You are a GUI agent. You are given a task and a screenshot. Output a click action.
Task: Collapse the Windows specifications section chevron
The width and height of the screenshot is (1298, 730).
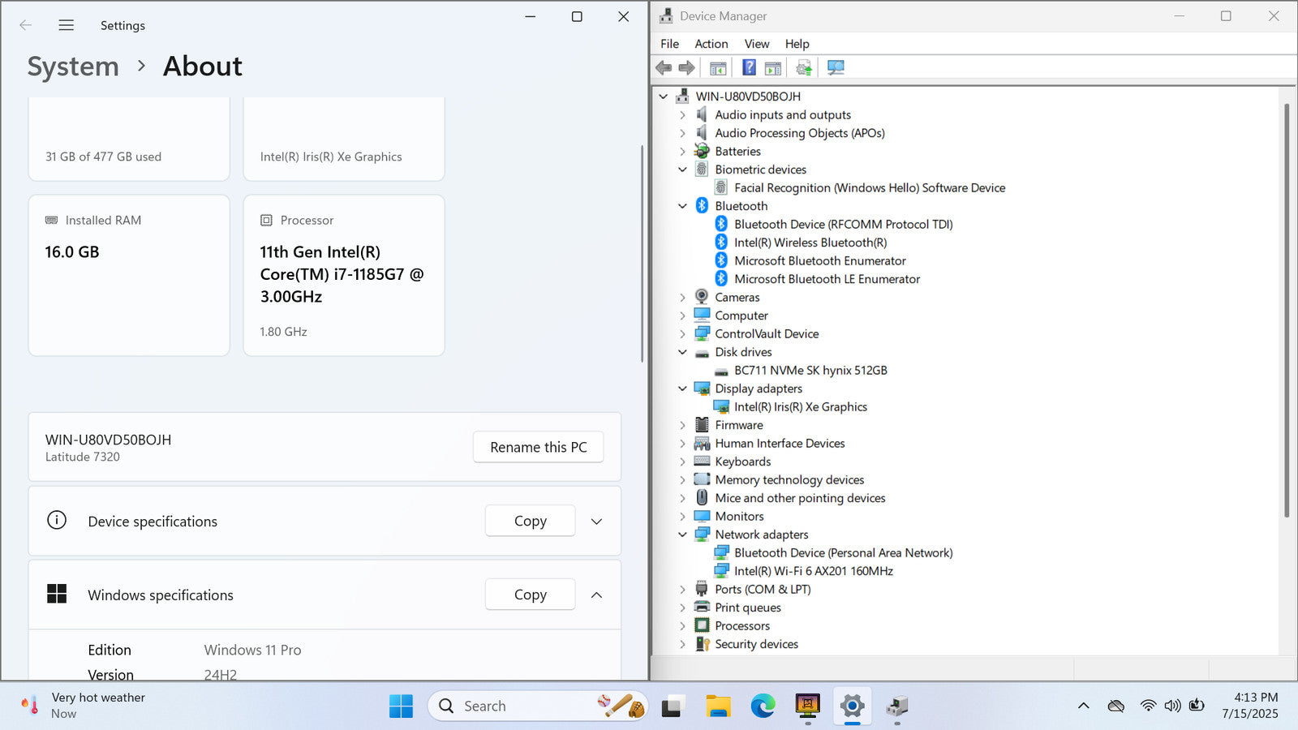click(x=596, y=595)
